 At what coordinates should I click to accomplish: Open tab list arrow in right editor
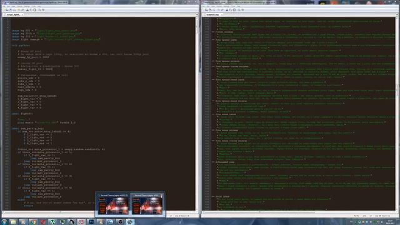397,15
